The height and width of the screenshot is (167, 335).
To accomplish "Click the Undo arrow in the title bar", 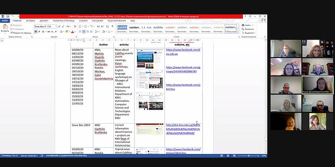I will tap(13, 16).
